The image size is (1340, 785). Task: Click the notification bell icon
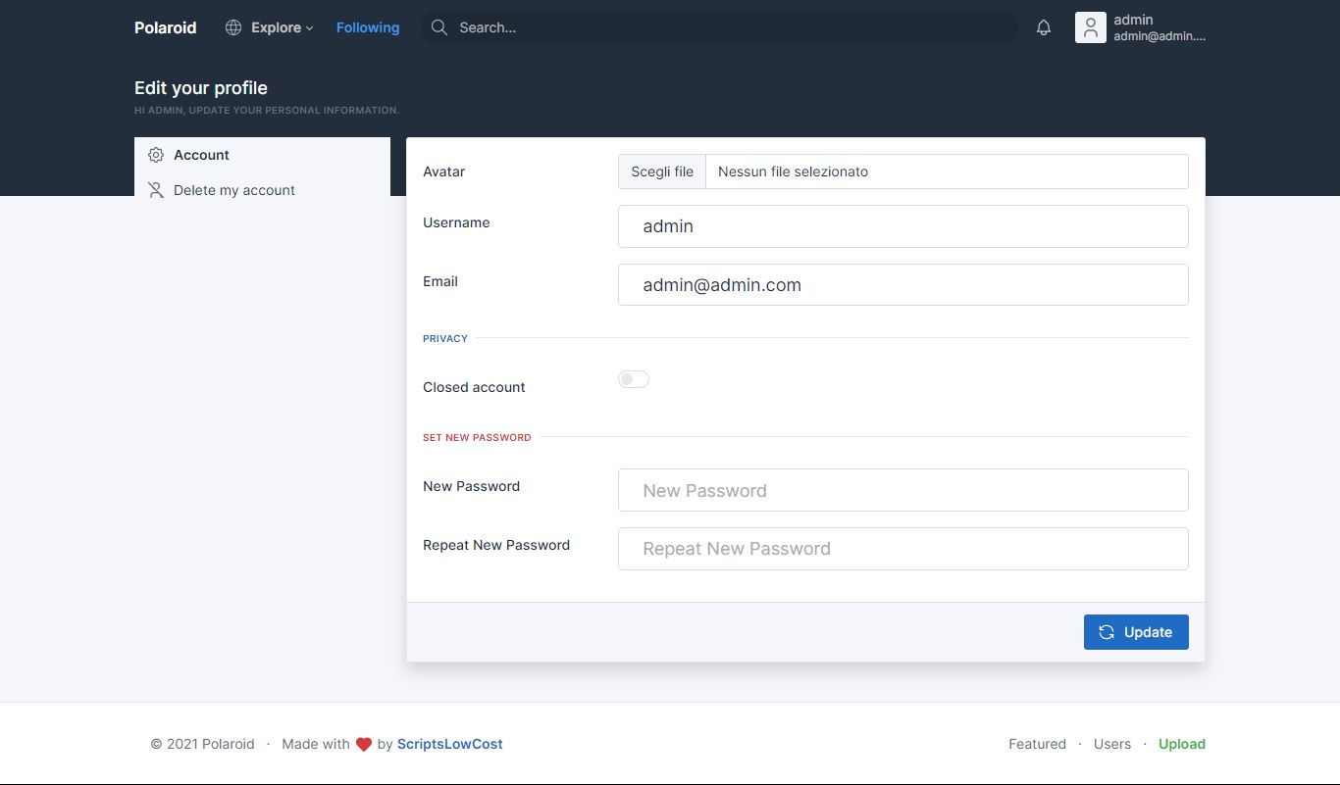1044,27
